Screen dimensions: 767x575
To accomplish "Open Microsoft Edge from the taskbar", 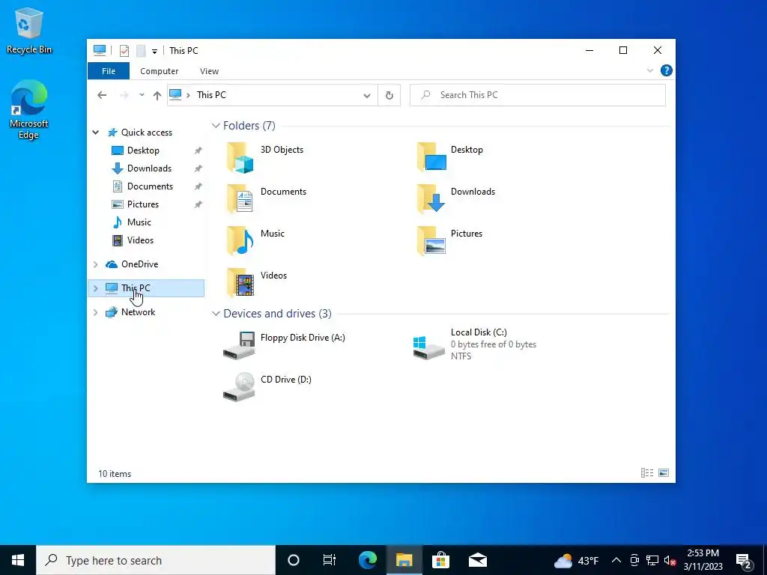I will (x=367, y=560).
